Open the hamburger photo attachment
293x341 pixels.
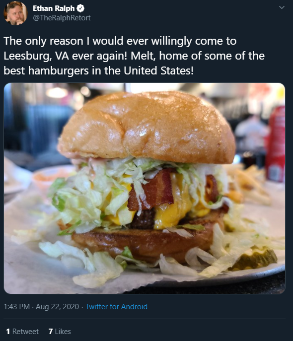145,188
